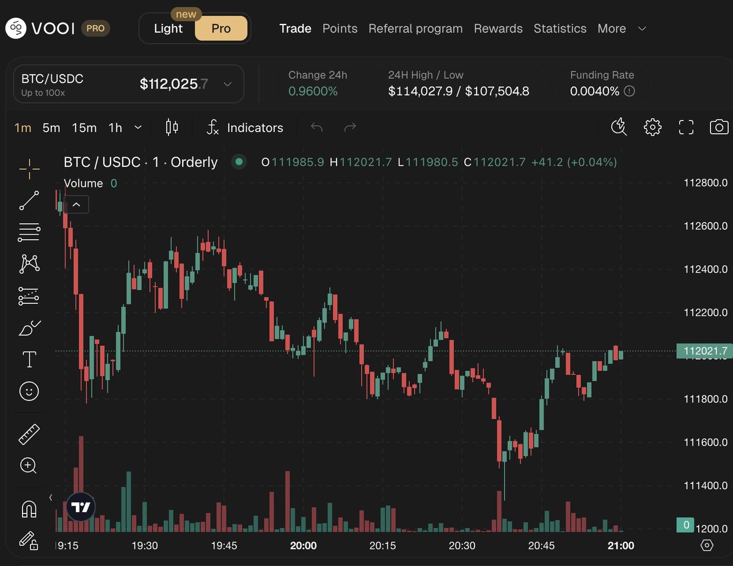Screen dimensions: 733x566
Task: Open the Points page
Action: tap(340, 28)
